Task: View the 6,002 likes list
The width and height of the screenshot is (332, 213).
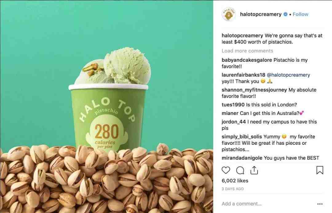Action: tap(235, 181)
